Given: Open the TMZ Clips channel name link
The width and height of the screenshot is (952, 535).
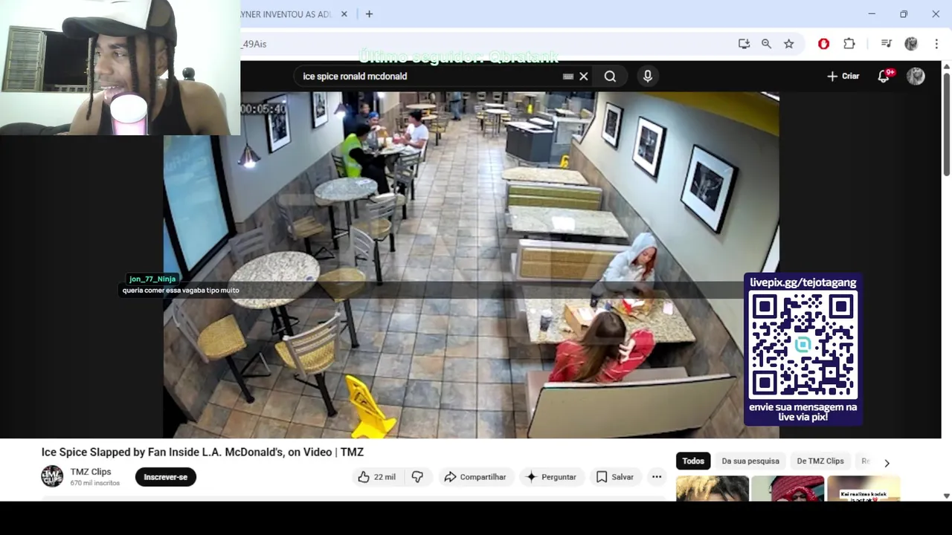Looking at the screenshot, I should pyautogui.click(x=91, y=472).
